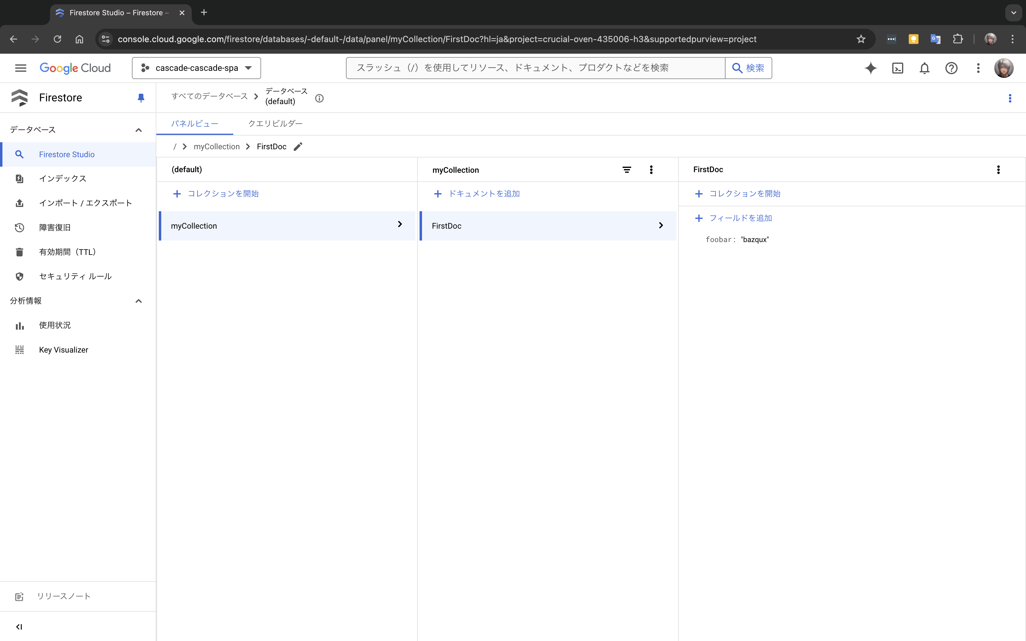The image size is (1026, 641).
Task: Collapse the side navigation panel
Action: [x=19, y=627]
